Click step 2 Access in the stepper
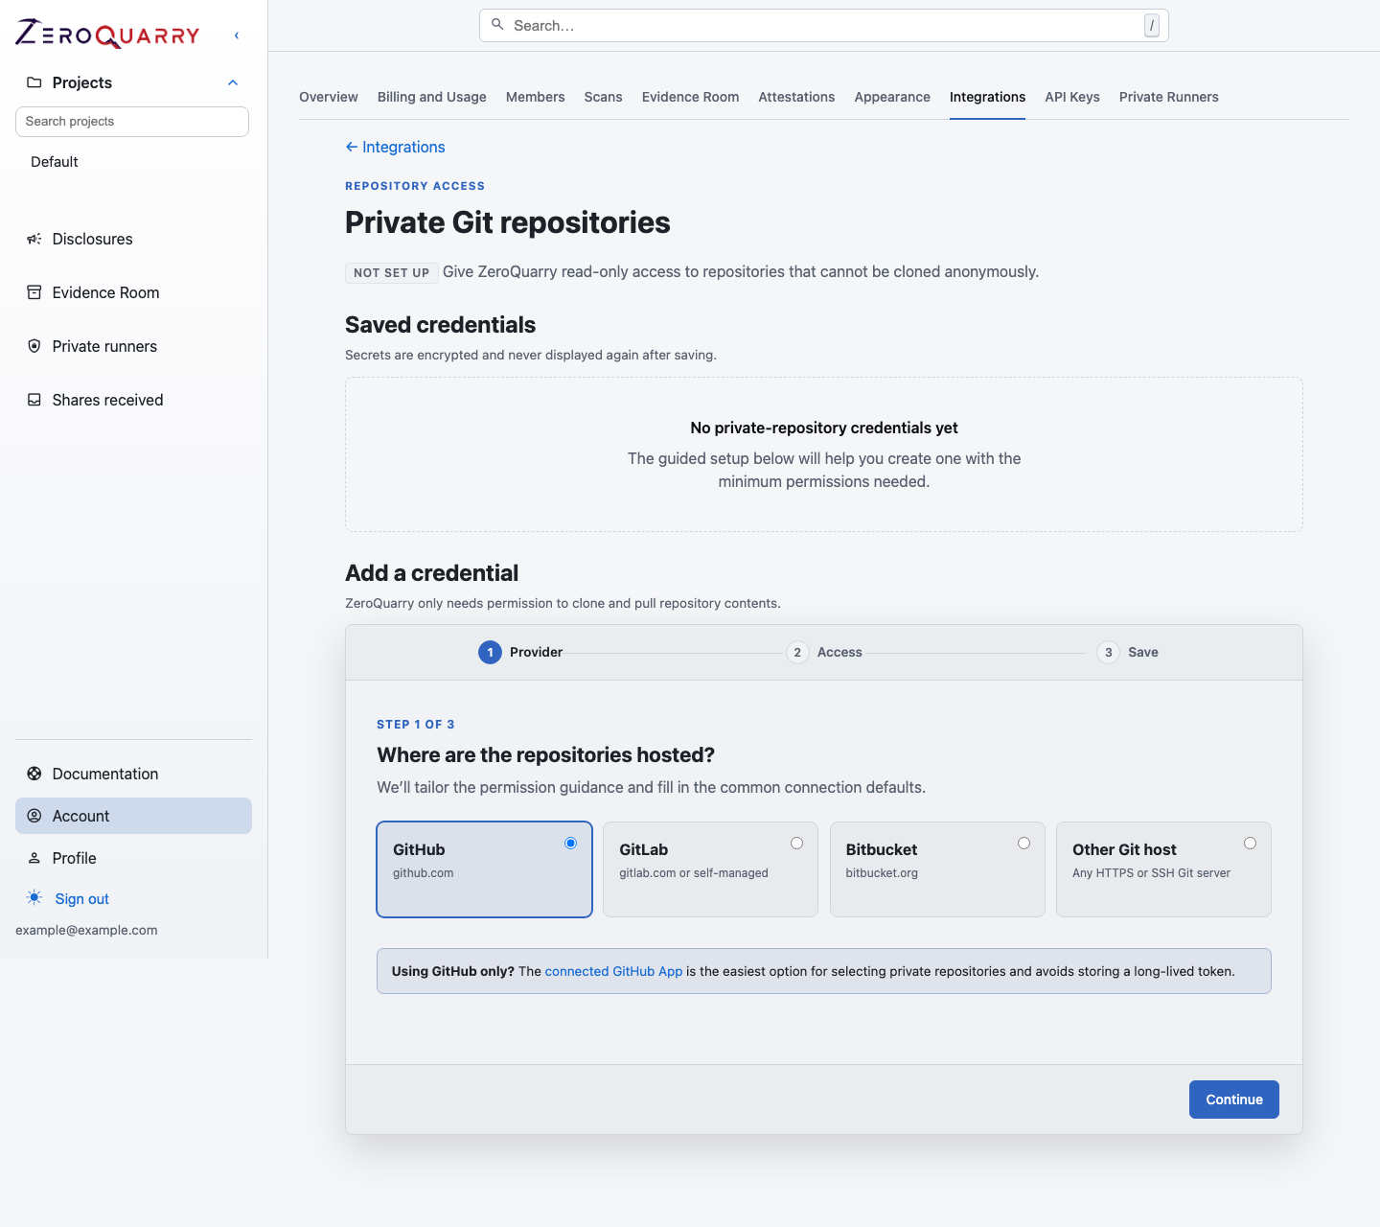The height and width of the screenshot is (1227, 1380). tap(824, 653)
